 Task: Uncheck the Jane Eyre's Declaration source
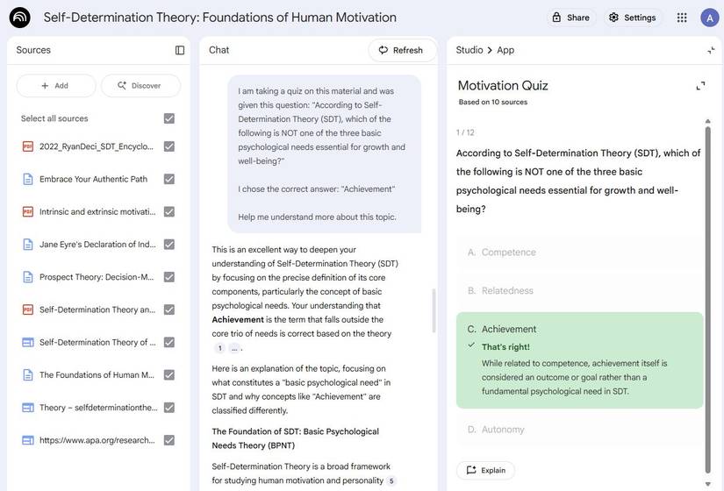[169, 245]
